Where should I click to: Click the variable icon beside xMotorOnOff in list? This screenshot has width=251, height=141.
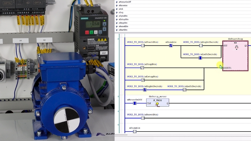point(117,2)
